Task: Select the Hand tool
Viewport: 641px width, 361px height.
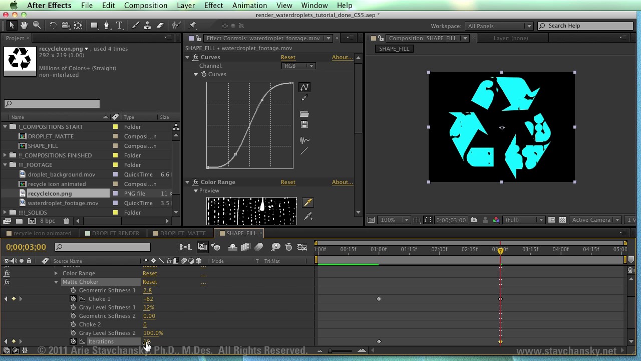Action: tap(24, 25)
